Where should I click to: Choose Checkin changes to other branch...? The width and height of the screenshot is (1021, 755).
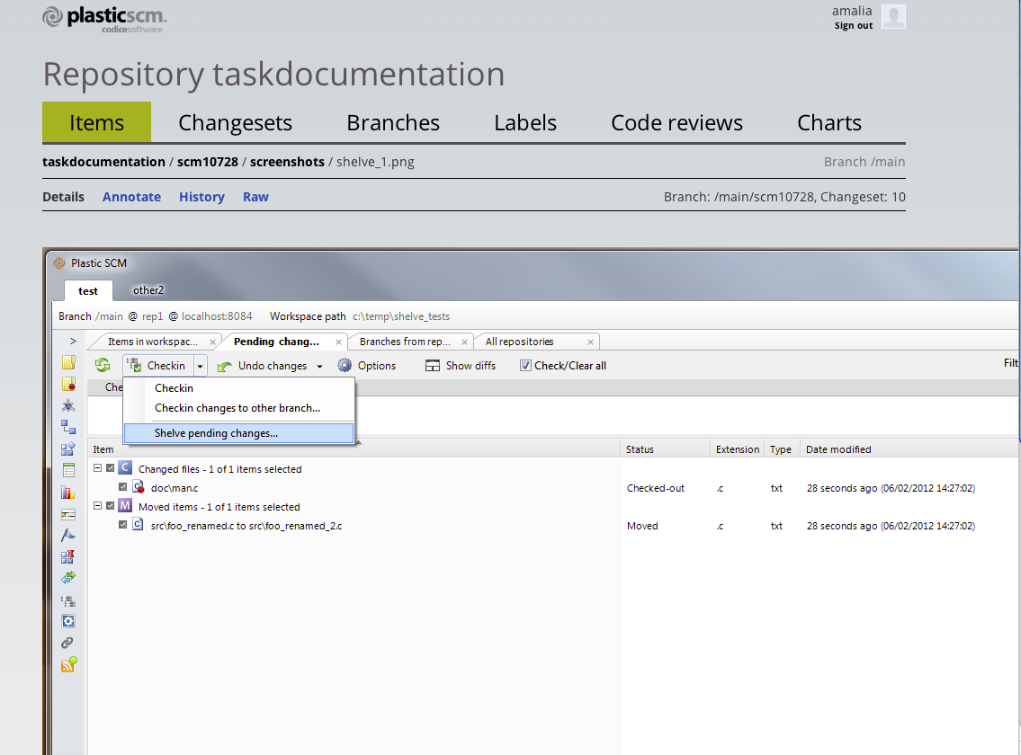(239, 408)
